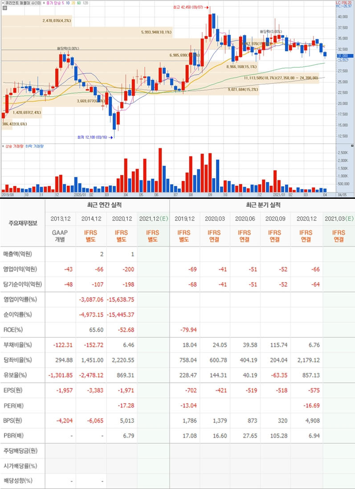355x489 pixels.
Task: Click the -16.69 PER value
Action: click(x=311, y=406)
